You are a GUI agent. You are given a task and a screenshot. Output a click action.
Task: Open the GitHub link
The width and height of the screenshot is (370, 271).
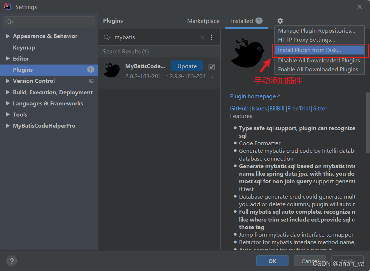click(x=239, y=109)
